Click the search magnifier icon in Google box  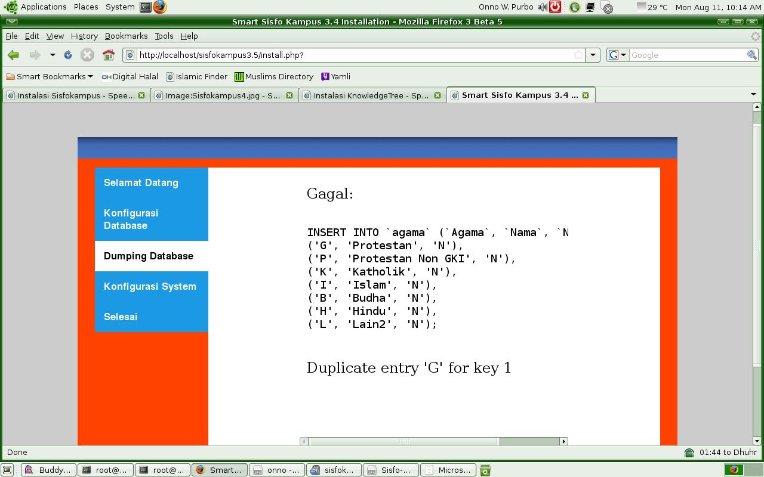click(751, 55)
